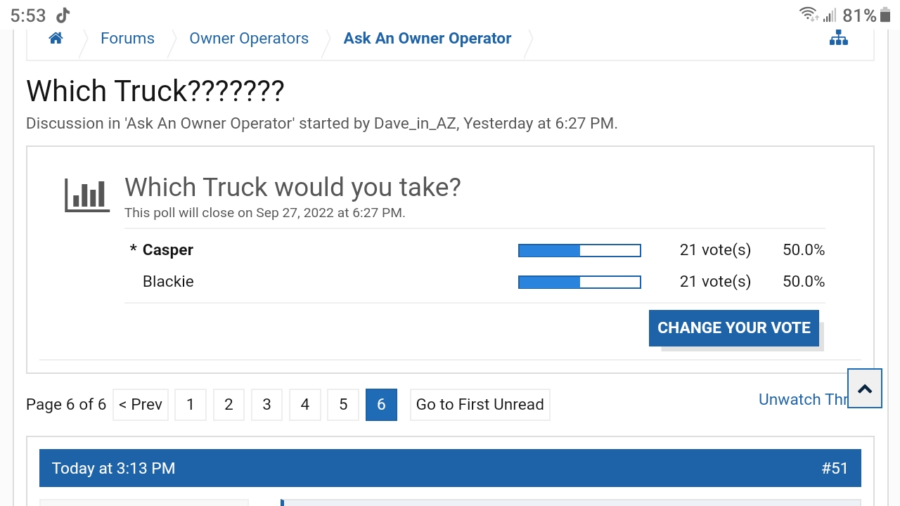Click Casper's vote progress bar
Viewport: 900px width, 506px height.
coord(579,250)
